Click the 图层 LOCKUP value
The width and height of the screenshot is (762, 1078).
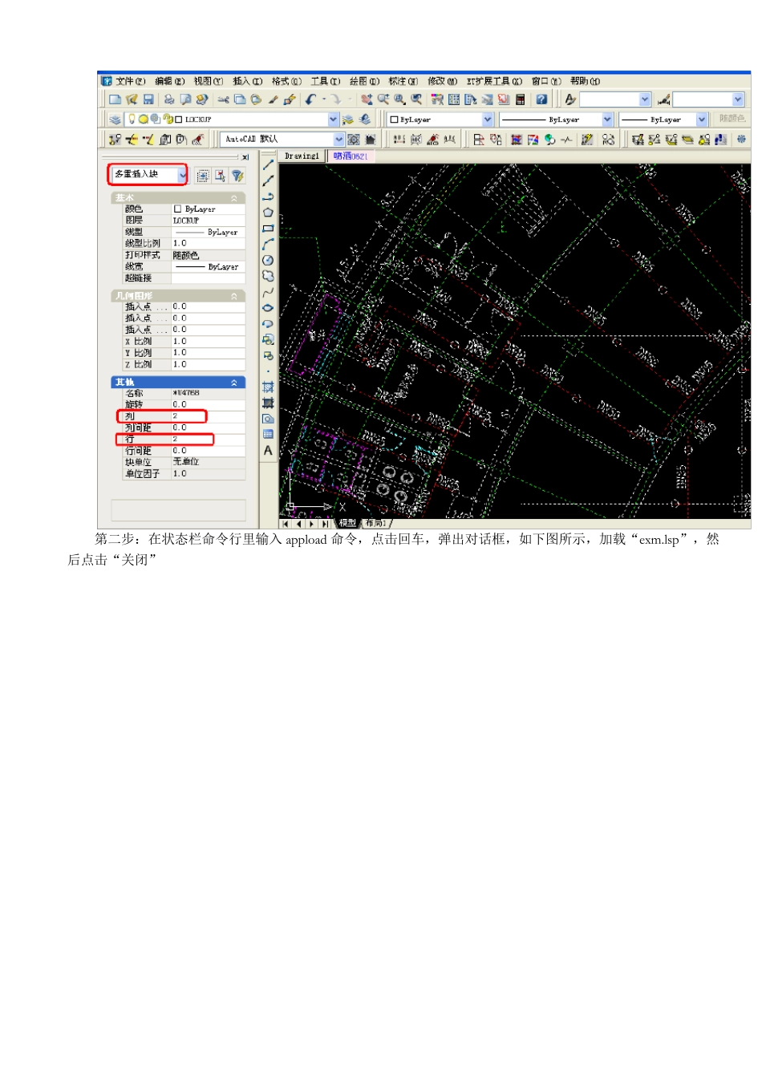[x=209, y=221]
